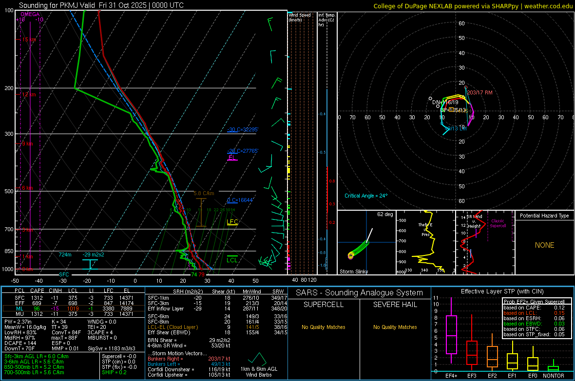
Task: Click the 203/17 RM hodograph label
Action: click(479, 92)
